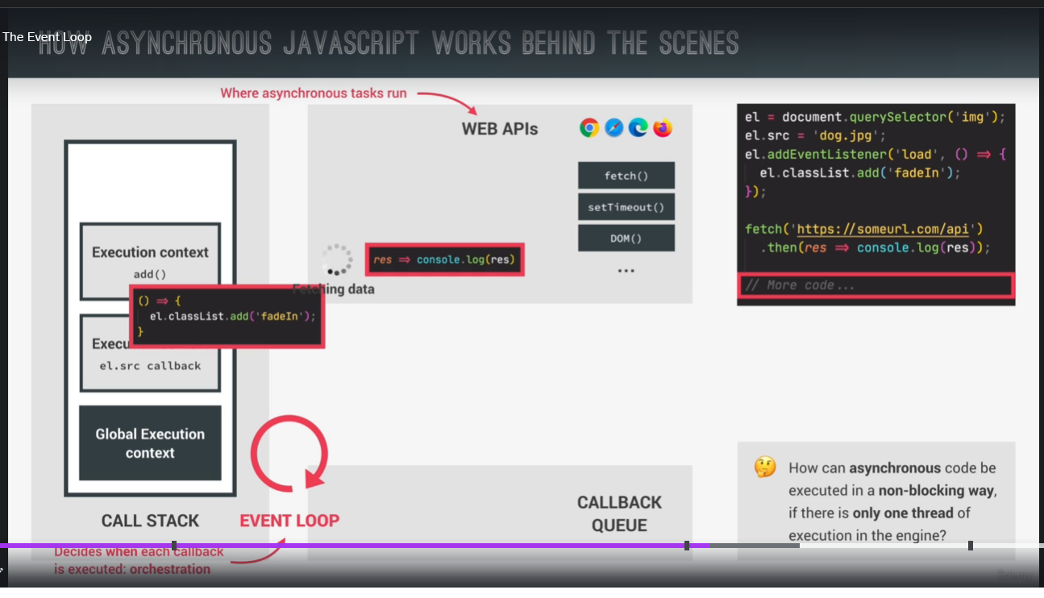
Task: Click the Udemy watermark logo
Action: tap(1014, 575)
